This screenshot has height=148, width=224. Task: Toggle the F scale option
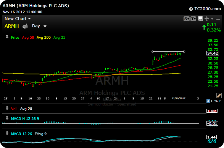coord(220,101)
